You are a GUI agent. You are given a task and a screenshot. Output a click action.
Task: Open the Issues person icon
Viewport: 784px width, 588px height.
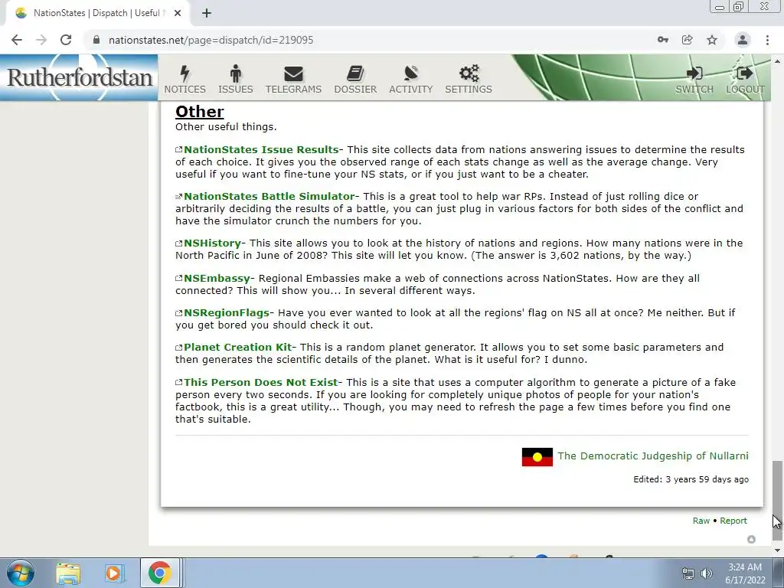pos(236,73)
